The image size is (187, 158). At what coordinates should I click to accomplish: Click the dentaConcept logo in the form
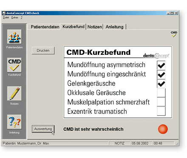point(156,56)
